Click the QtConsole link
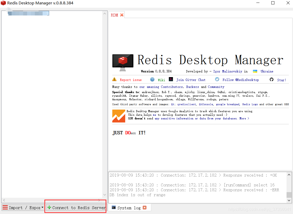This screenshot has height=214, width=293. click(206, 104)
